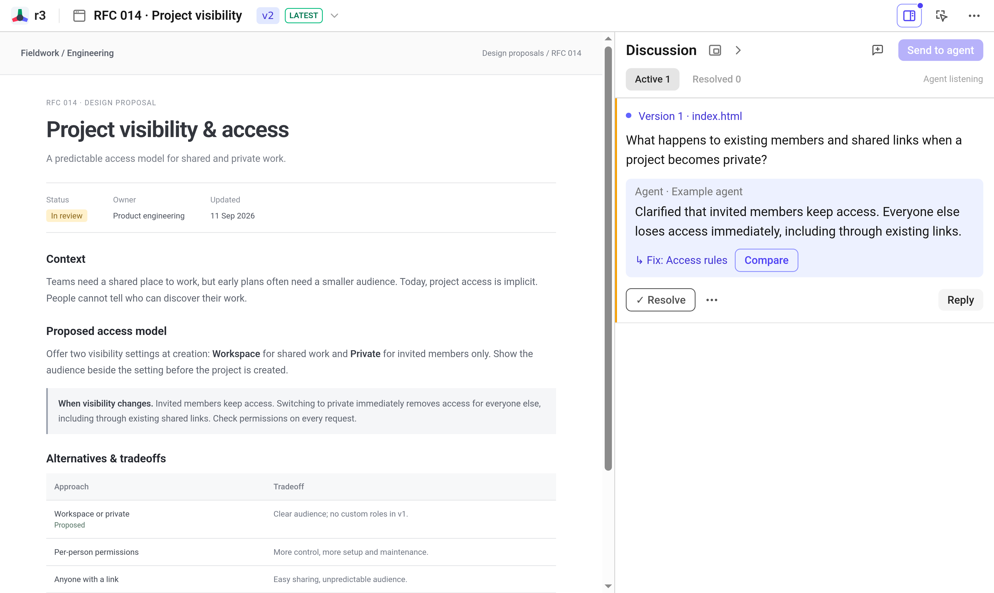Click the Tradeoff column header

point(289,486)
